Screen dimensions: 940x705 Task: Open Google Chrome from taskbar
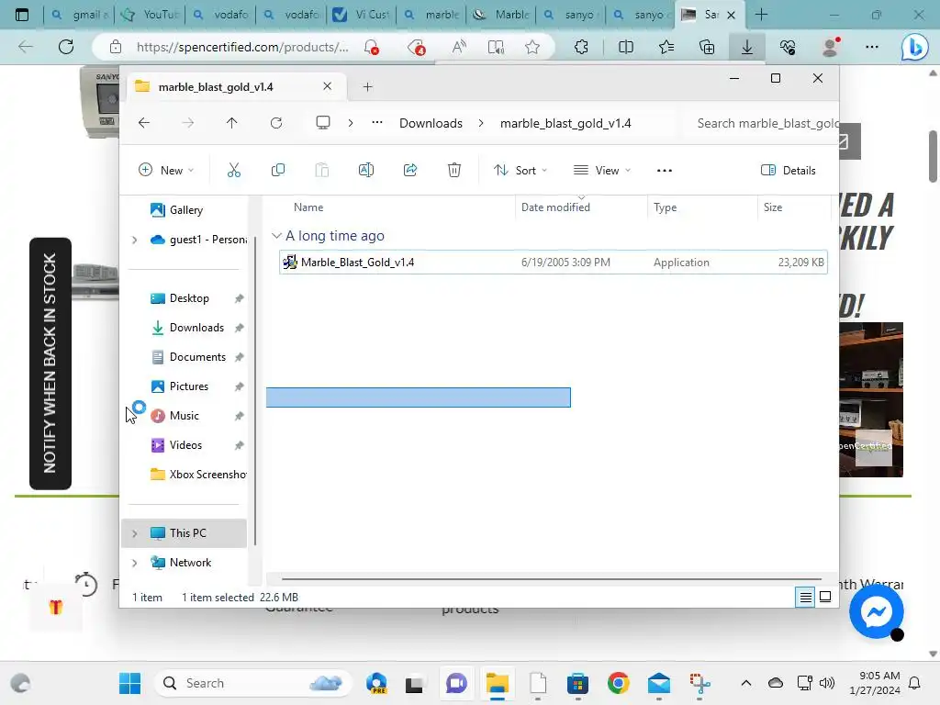tap(618, 683)
